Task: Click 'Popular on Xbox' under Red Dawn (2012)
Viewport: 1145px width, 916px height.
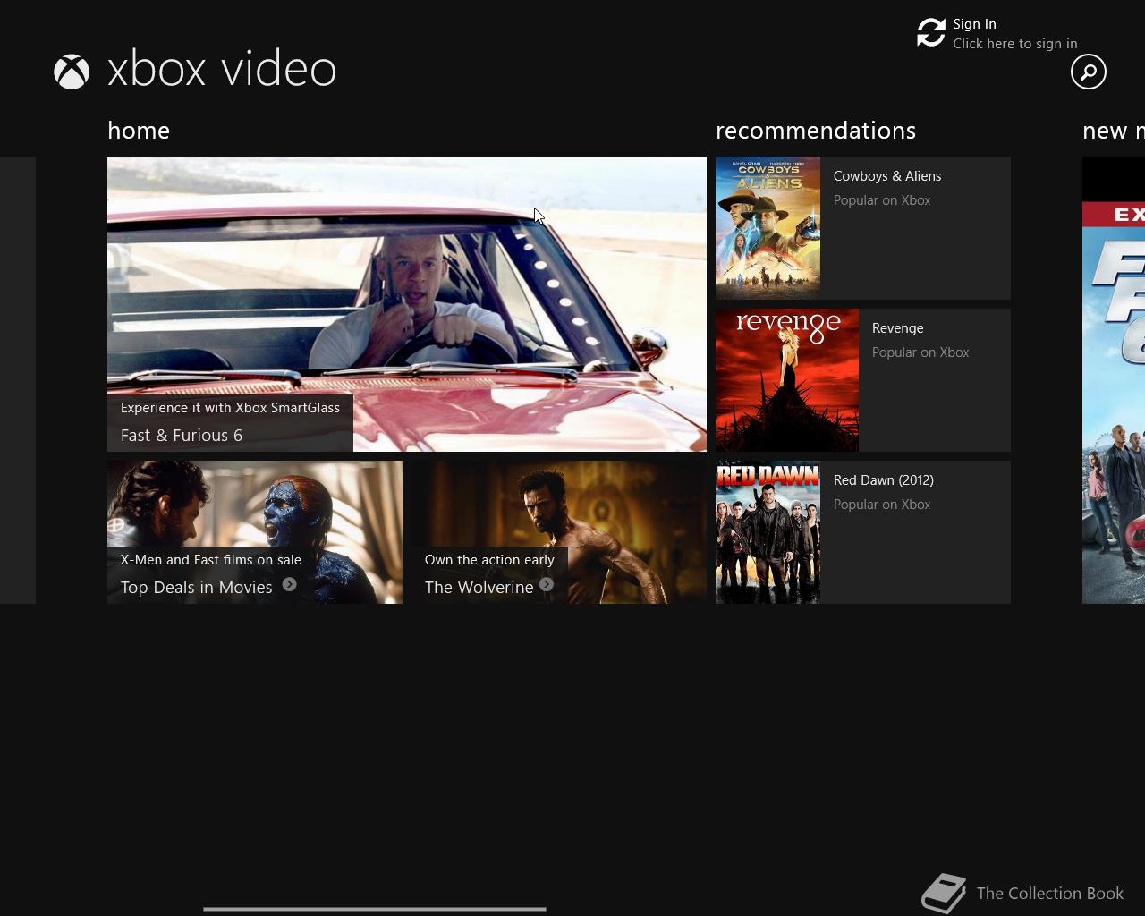Action: point(882,505)
